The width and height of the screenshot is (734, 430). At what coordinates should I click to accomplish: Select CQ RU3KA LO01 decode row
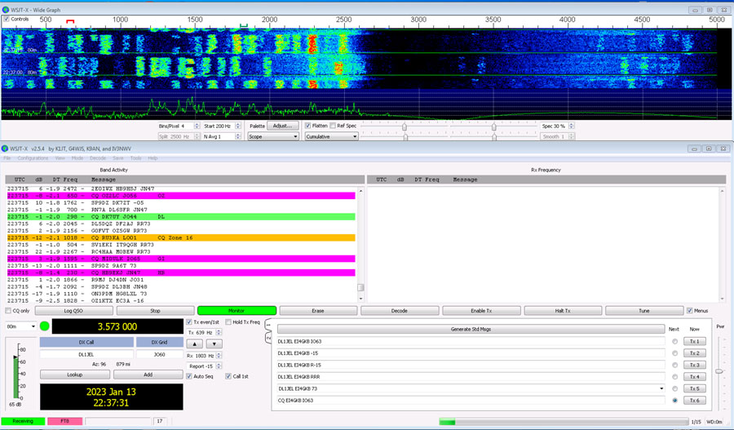pos(181,238)
